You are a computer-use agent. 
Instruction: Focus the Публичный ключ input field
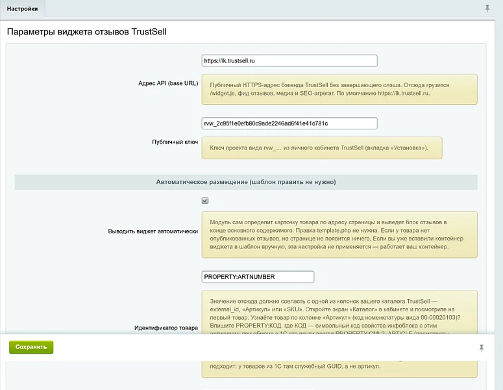tap(289, 123)
